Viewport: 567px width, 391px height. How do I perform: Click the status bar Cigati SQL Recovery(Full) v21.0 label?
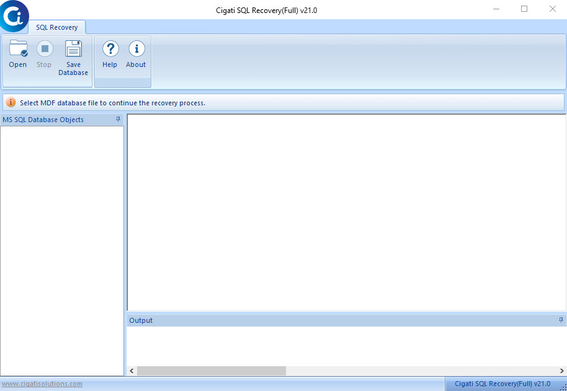(x=502, y=384)
